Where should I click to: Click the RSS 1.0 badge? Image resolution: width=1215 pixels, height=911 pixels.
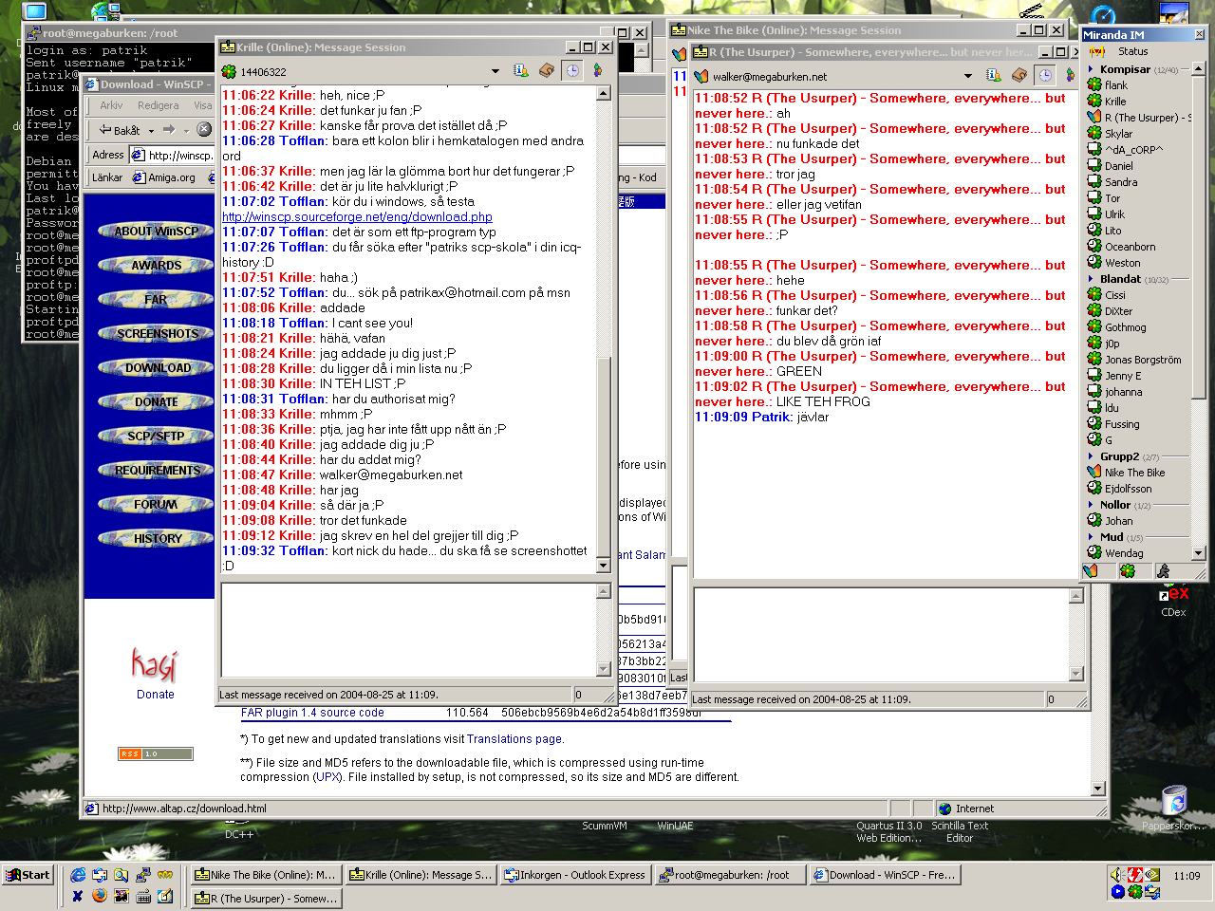(155, 754)
